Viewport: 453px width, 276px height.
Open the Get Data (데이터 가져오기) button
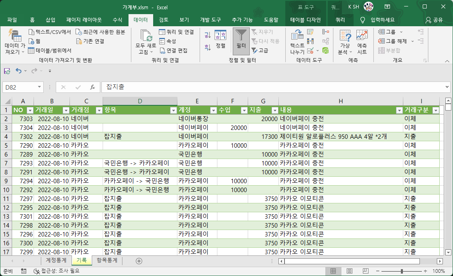click(15, 42)
